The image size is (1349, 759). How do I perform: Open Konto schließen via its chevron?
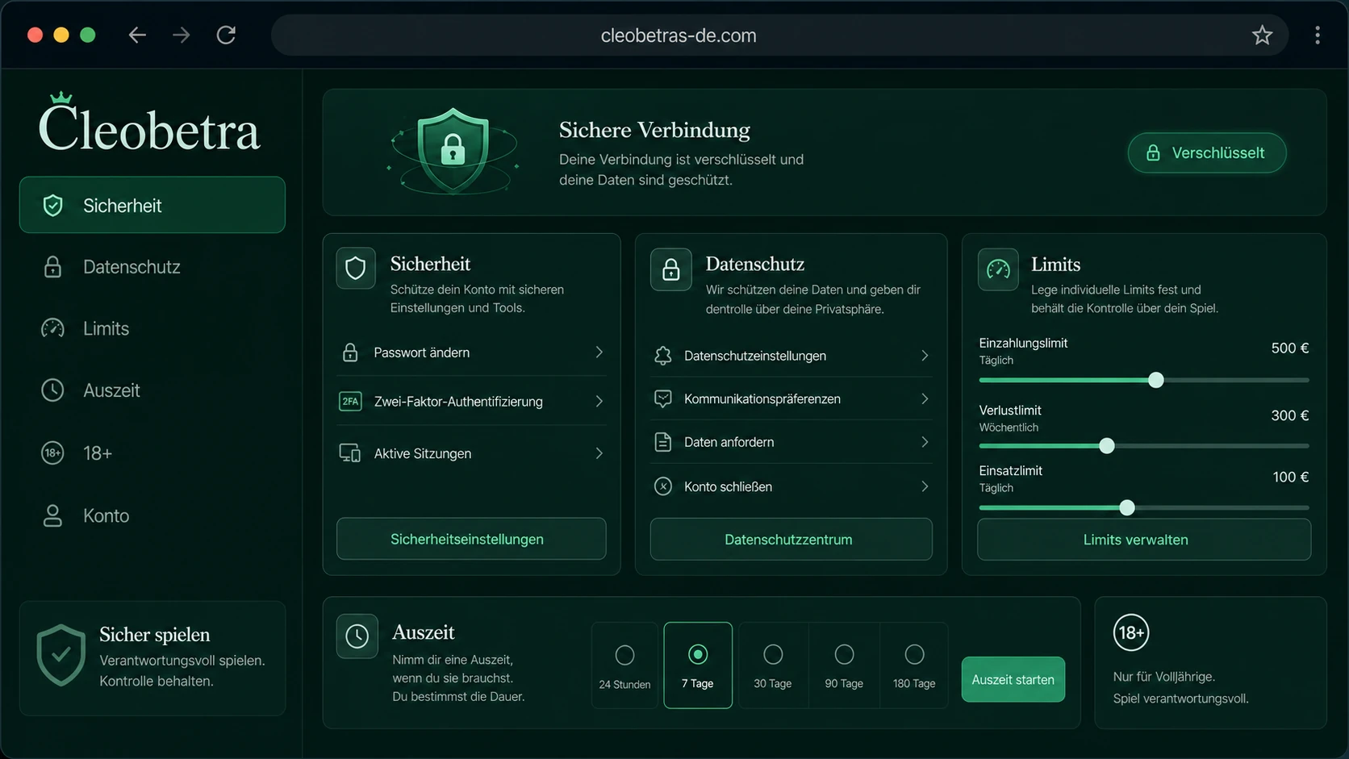pos(925,486)
